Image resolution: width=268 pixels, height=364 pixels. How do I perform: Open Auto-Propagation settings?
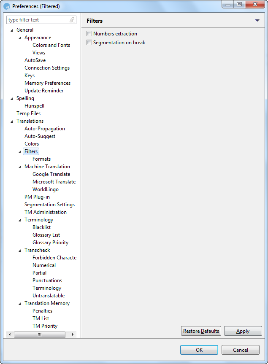click(45, 129)
